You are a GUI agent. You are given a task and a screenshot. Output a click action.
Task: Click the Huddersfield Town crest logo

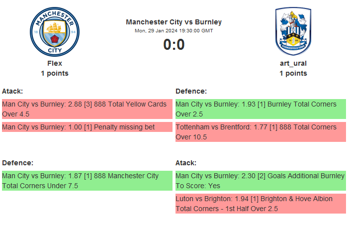pos(293,31)
